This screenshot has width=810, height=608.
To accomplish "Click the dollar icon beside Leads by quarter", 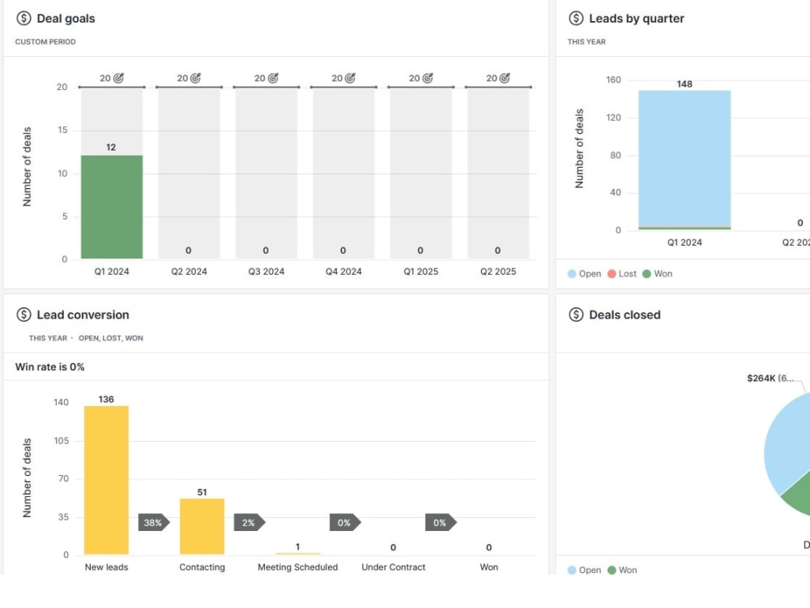I will [x=576, y=19].
